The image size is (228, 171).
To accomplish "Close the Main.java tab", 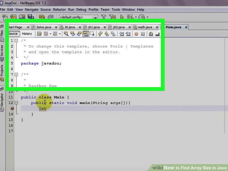I will tap(186, 27).
